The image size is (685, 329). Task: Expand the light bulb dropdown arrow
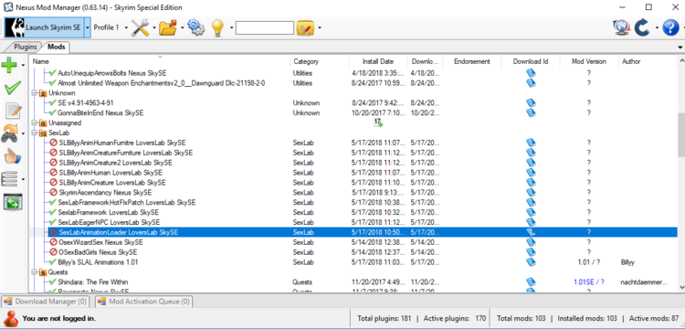[231, 27]
